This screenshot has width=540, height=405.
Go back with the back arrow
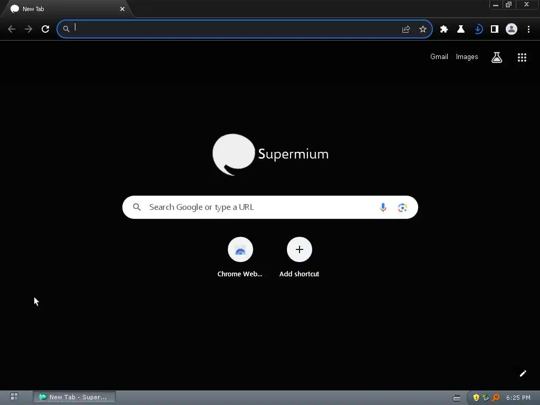tap(12, 29)
